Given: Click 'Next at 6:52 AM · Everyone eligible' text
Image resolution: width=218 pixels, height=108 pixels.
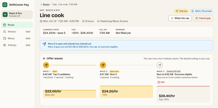Looking at the screenshot, I should tap(174, 74).
